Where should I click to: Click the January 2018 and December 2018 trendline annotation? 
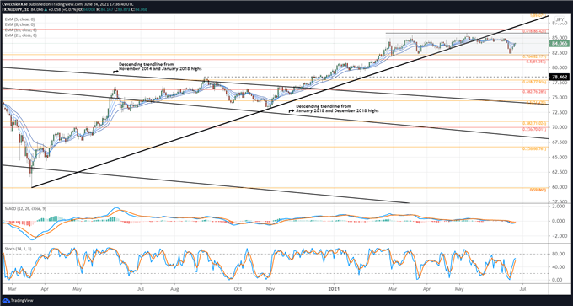click(337, 108)
